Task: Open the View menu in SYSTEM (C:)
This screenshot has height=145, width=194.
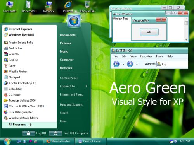Action: point(133,56)
